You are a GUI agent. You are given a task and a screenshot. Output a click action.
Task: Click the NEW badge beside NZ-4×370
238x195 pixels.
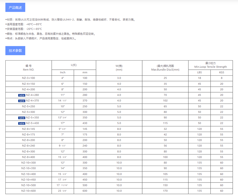[x=21, y=101]
